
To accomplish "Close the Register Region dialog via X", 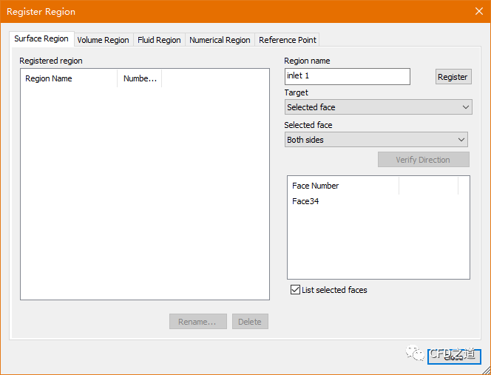I will click(x=478, y=11).
